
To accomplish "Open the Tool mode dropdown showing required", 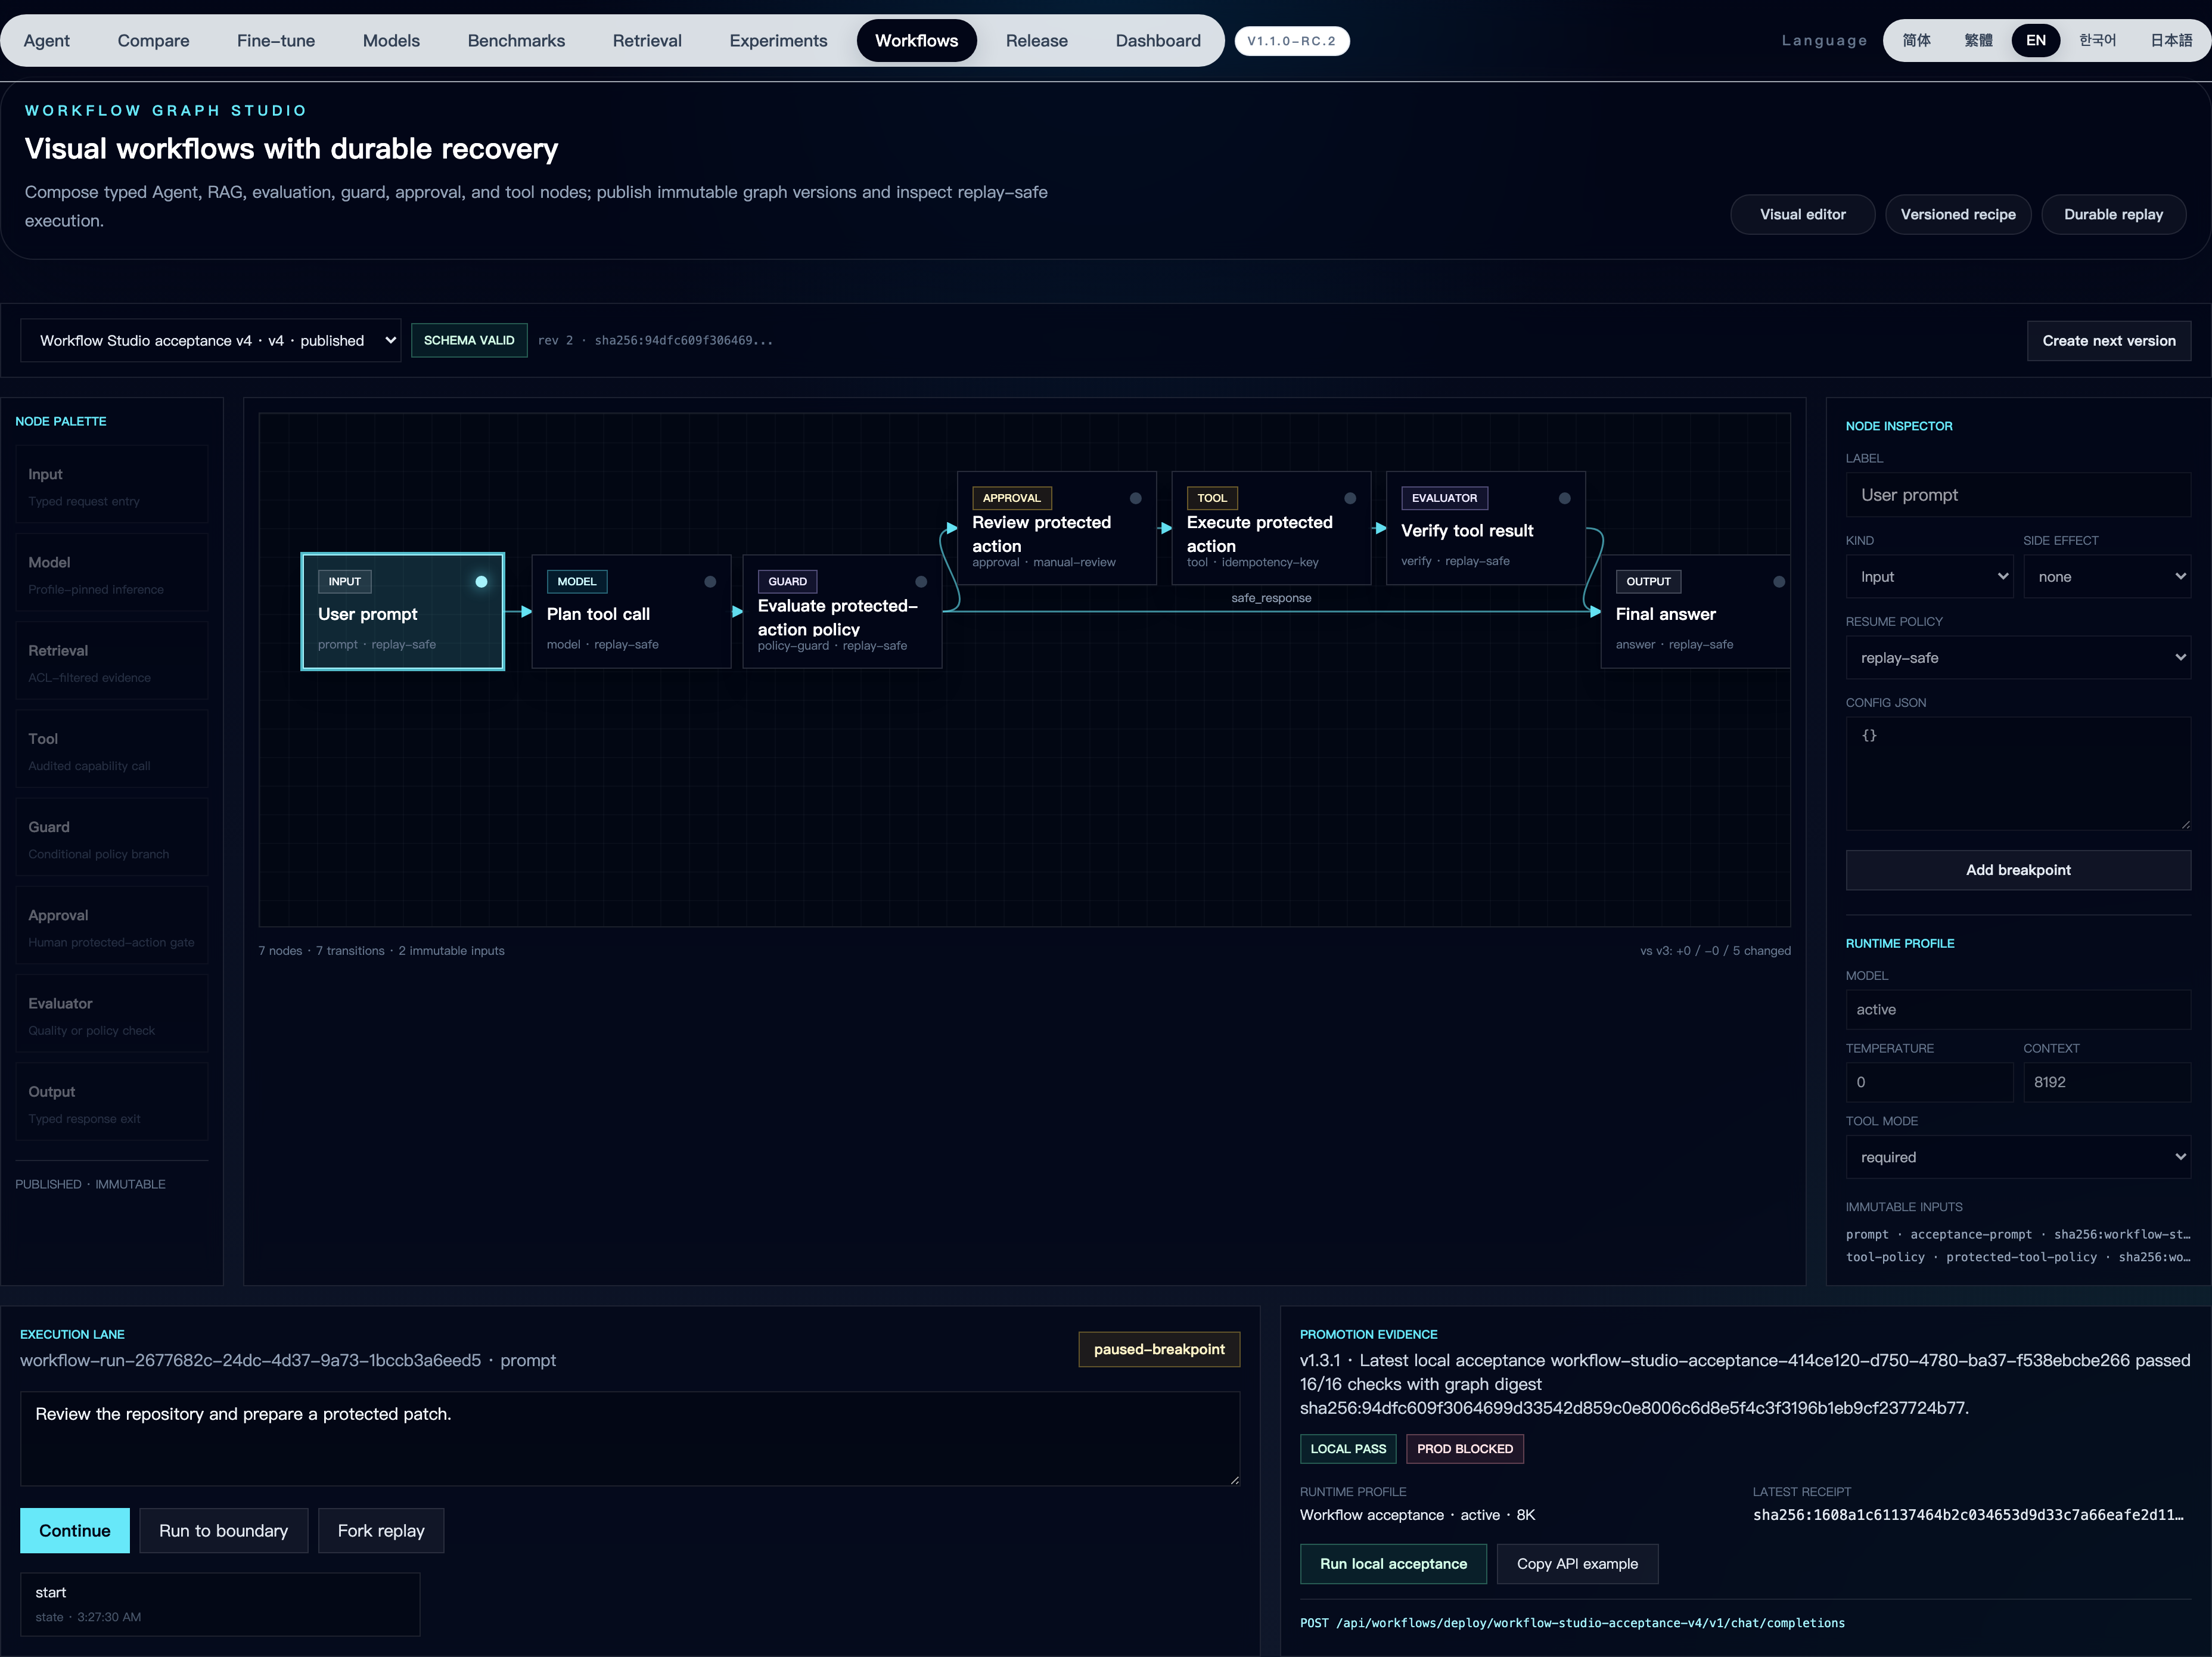I will [2018, 1157].
